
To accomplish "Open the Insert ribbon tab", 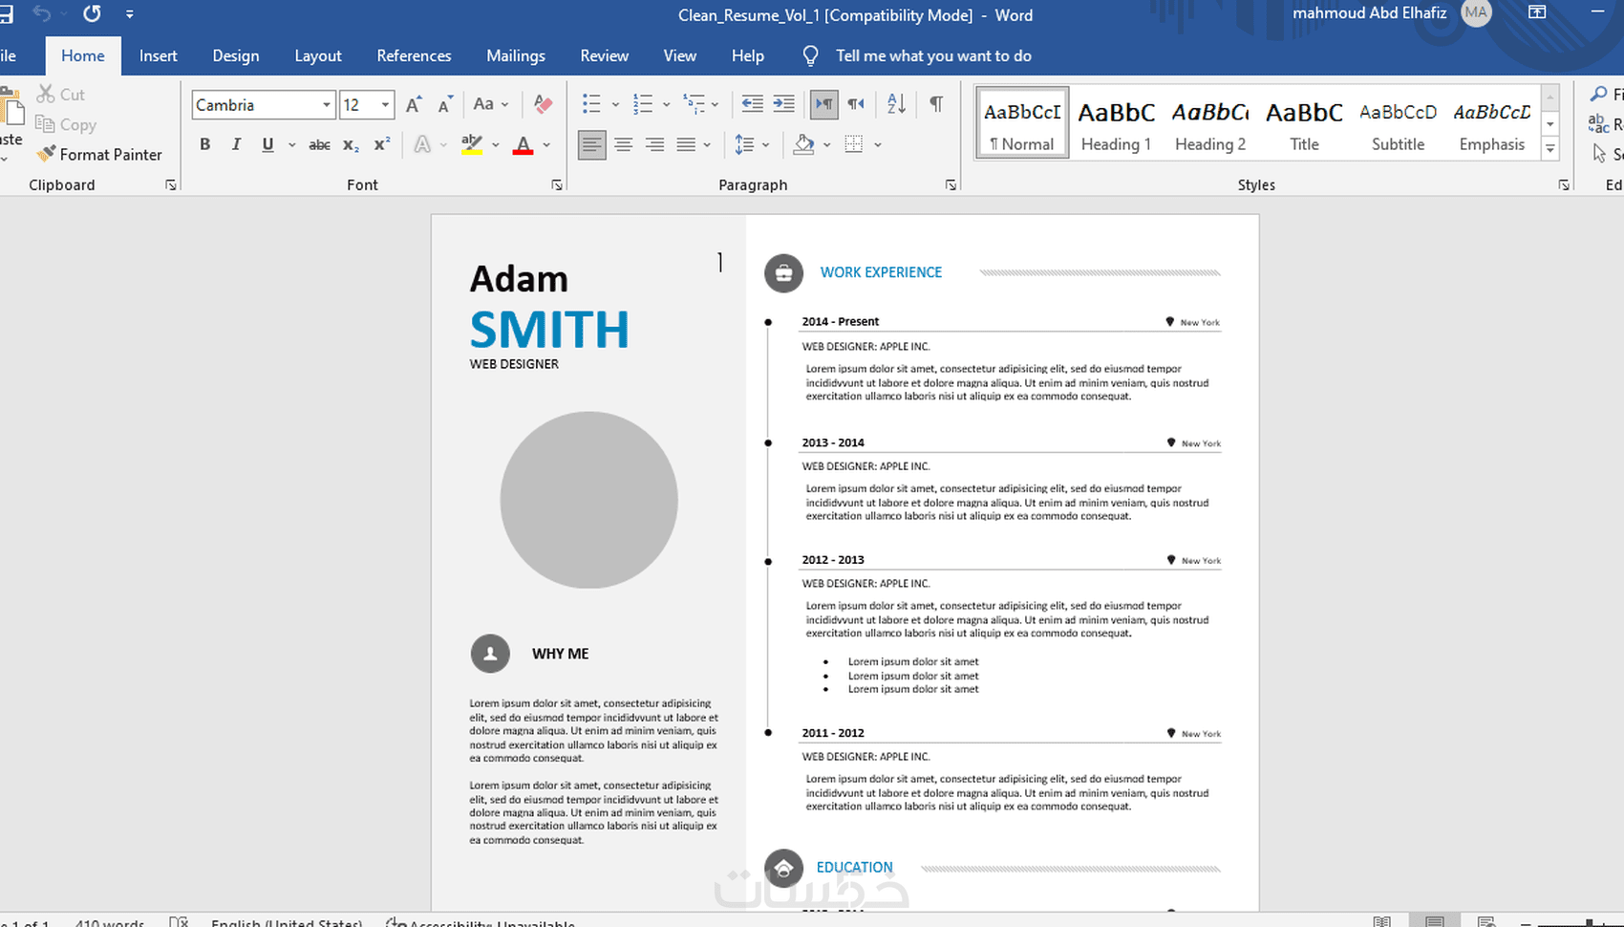I will click(158, 55).
